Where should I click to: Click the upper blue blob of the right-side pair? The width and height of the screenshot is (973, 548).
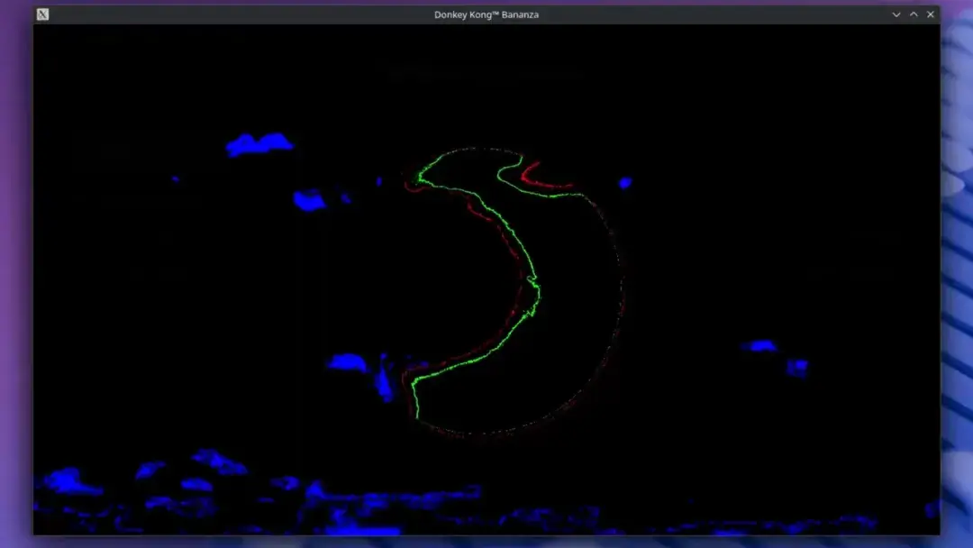click(761, 345)
